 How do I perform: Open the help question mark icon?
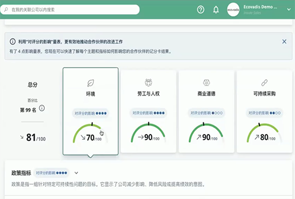201,10
